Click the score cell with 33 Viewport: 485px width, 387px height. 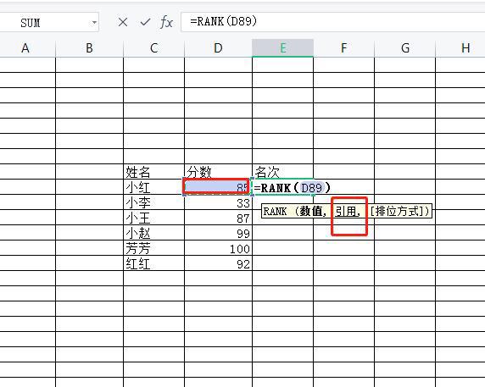[218, 202]
